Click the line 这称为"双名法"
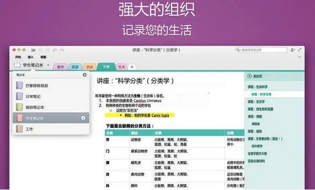 [127, 111]
